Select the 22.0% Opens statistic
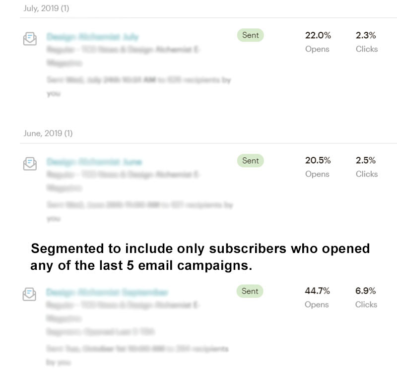Viewport: 397px width, 378px height. click(x=318, y=42)
